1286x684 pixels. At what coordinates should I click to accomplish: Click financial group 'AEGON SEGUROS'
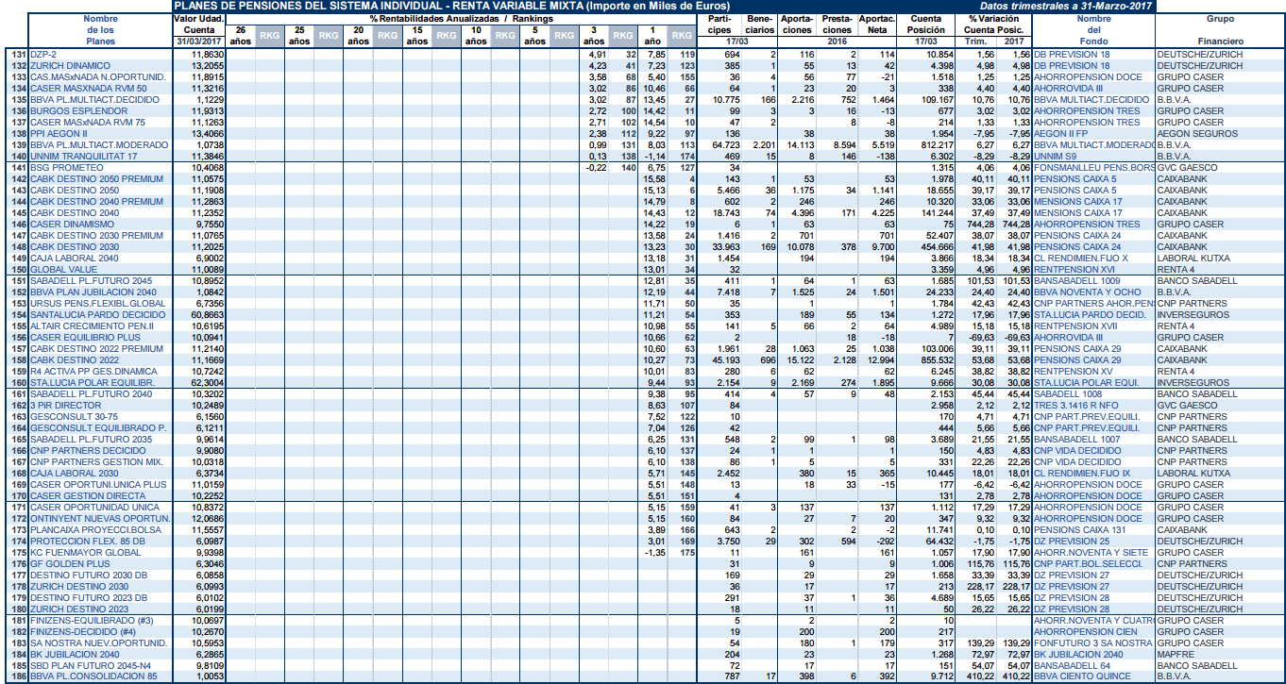click(1193, 134)
